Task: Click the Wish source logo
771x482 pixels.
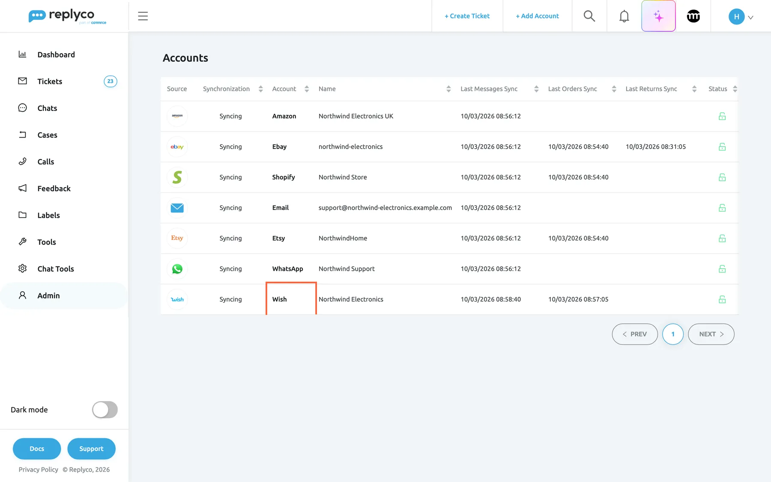Action: click(177, 299)
